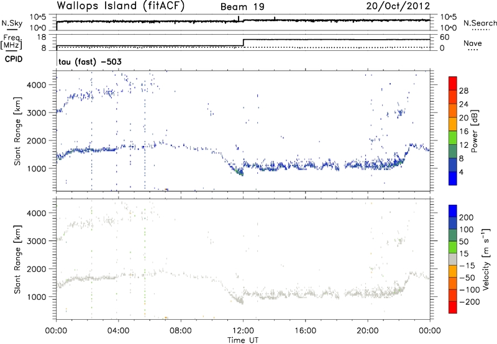Click the date "20/Oct/2012"
This screenshot has height=344, width=497.
398,6
